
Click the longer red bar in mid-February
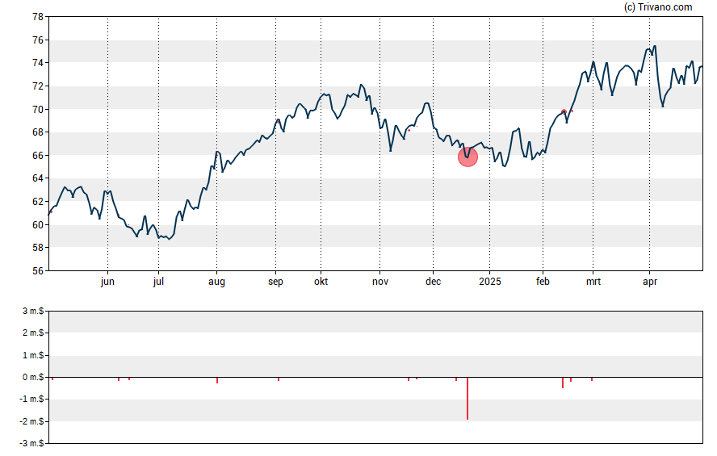click(563, 383)
